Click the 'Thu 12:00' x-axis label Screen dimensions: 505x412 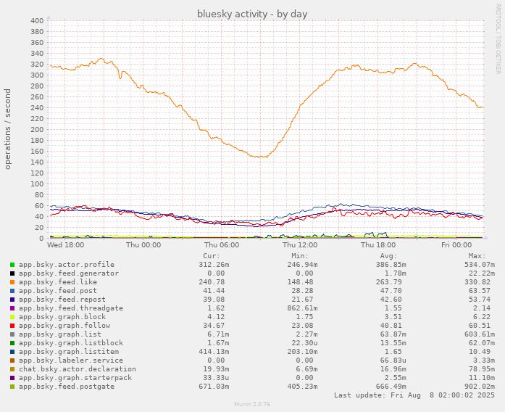[x=300, y=245]
